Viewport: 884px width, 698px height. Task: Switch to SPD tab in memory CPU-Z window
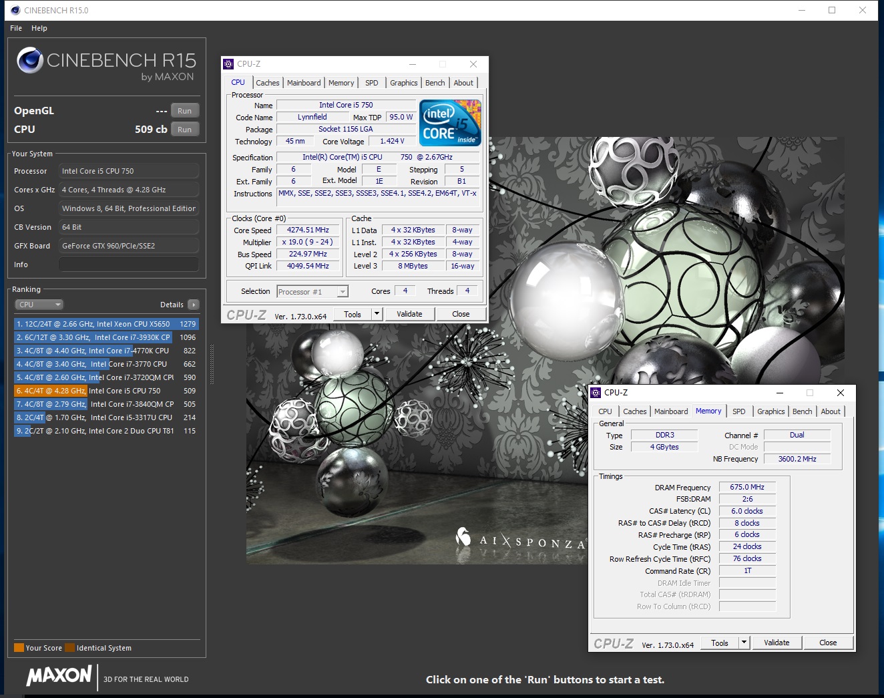(739, 411)
